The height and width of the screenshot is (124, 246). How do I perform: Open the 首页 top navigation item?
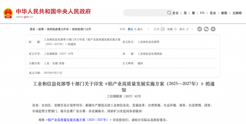coord(175,13)
